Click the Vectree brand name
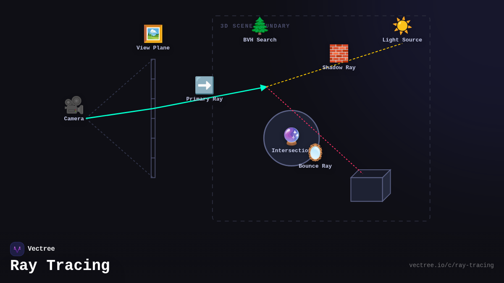This screenshot has width=504, height=283. point(42,249)
